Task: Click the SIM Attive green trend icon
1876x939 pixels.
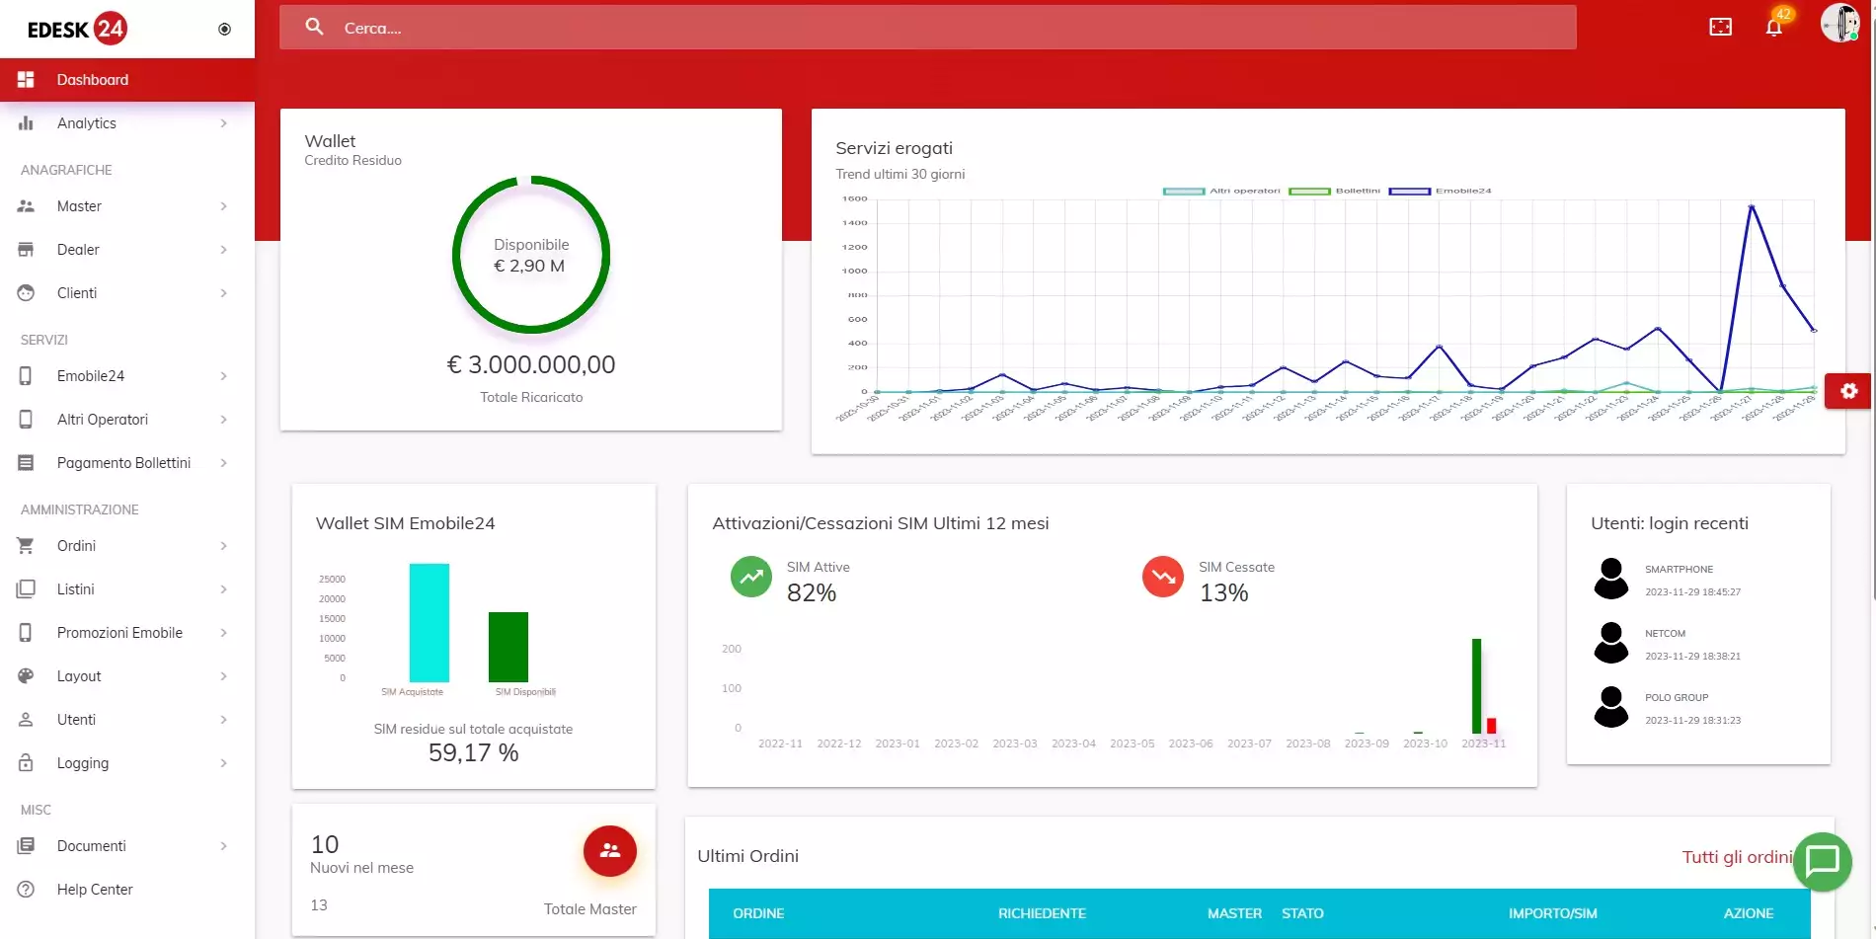Action: 751,577
